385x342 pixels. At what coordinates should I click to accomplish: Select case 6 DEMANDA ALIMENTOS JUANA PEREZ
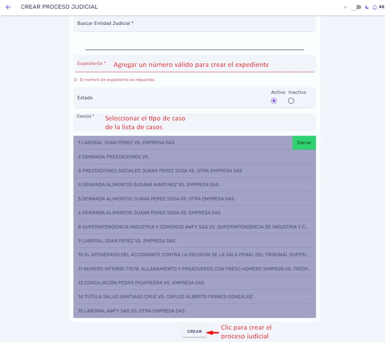pyautogui.click(x=194, y=213)
